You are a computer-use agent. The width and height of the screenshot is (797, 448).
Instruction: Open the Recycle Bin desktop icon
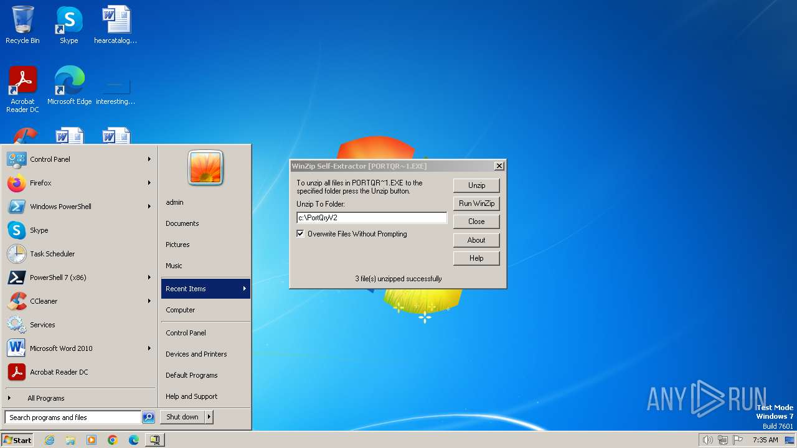[22, 25]
